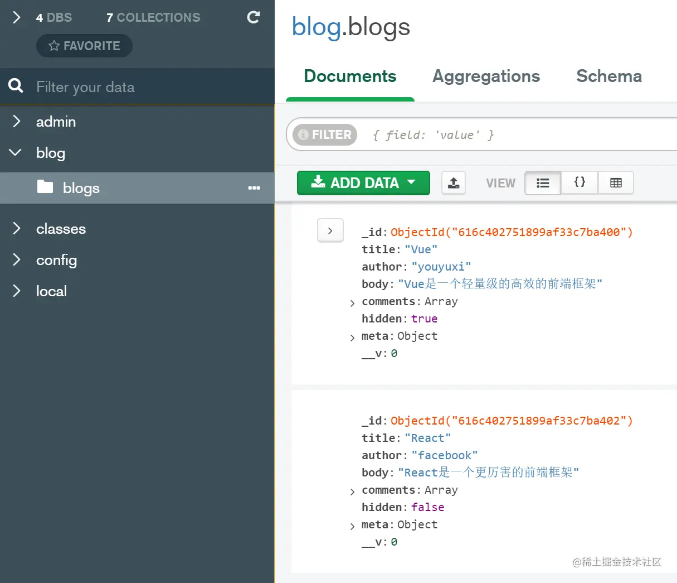Open the ADD DATA dropdown
Image resolution: width=677 pixels, height=583 pixels.
point(363,183)
